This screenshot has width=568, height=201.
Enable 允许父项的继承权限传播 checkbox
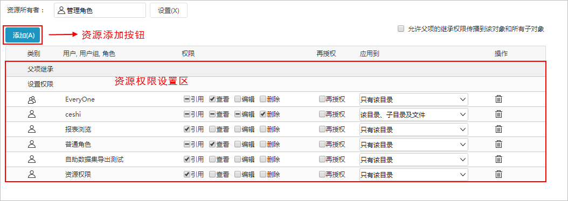click(400, 29)
